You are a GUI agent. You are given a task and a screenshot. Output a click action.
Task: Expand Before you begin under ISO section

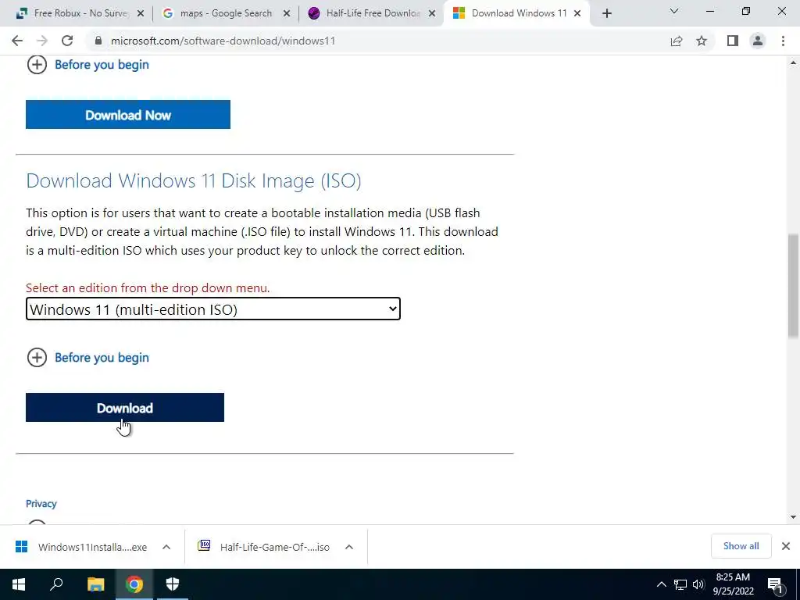pyautogui.click(x=87, y=358)
